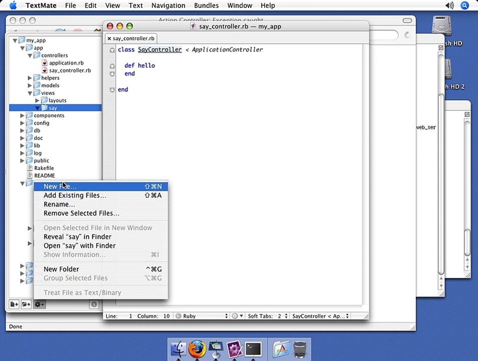
Task: Open the Ruby language selector dropdown
Action: [202, 316]
